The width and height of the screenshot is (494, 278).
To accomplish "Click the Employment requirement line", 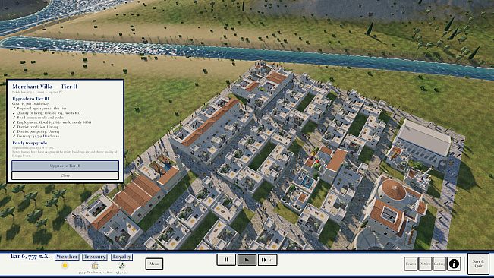I will [52, 122].
